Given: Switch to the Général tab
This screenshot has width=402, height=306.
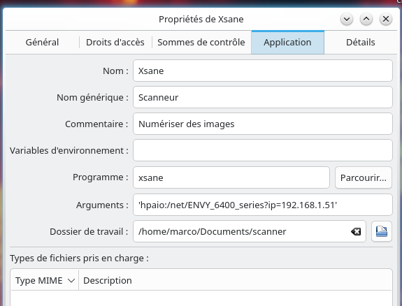Looking at the screenshot, I should 43,43.
